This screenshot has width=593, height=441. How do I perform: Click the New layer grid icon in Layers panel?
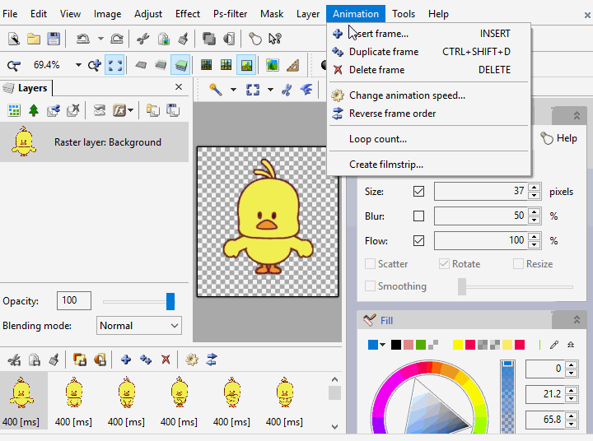[x=14, y=111]
